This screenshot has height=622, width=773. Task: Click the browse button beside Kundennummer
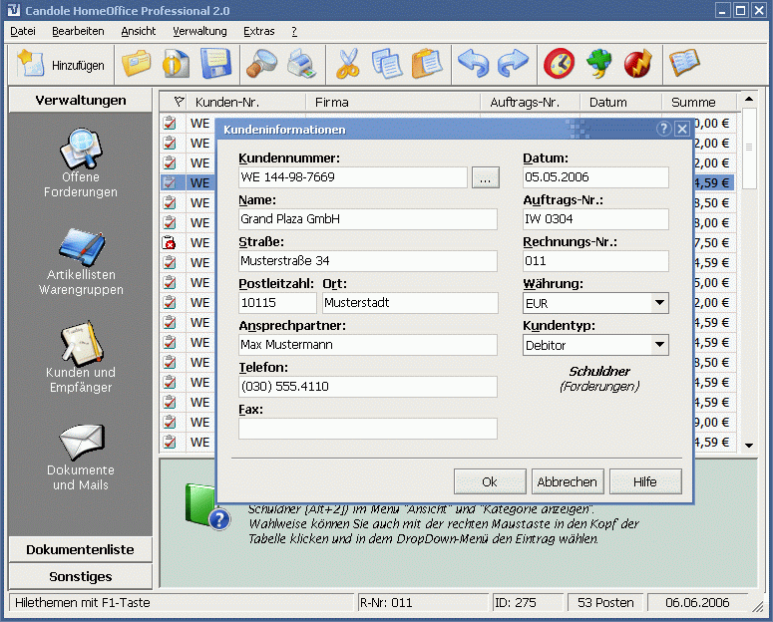(485, 177)
